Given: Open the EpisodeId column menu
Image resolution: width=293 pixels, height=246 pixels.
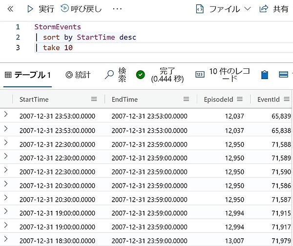Looking at the screenshot, I should [x=240, y=99].
